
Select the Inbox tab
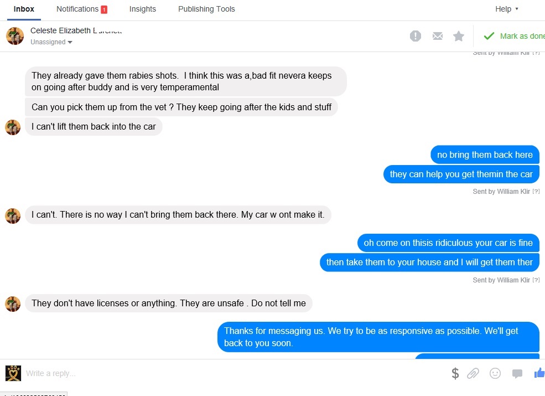pos(24,9)
